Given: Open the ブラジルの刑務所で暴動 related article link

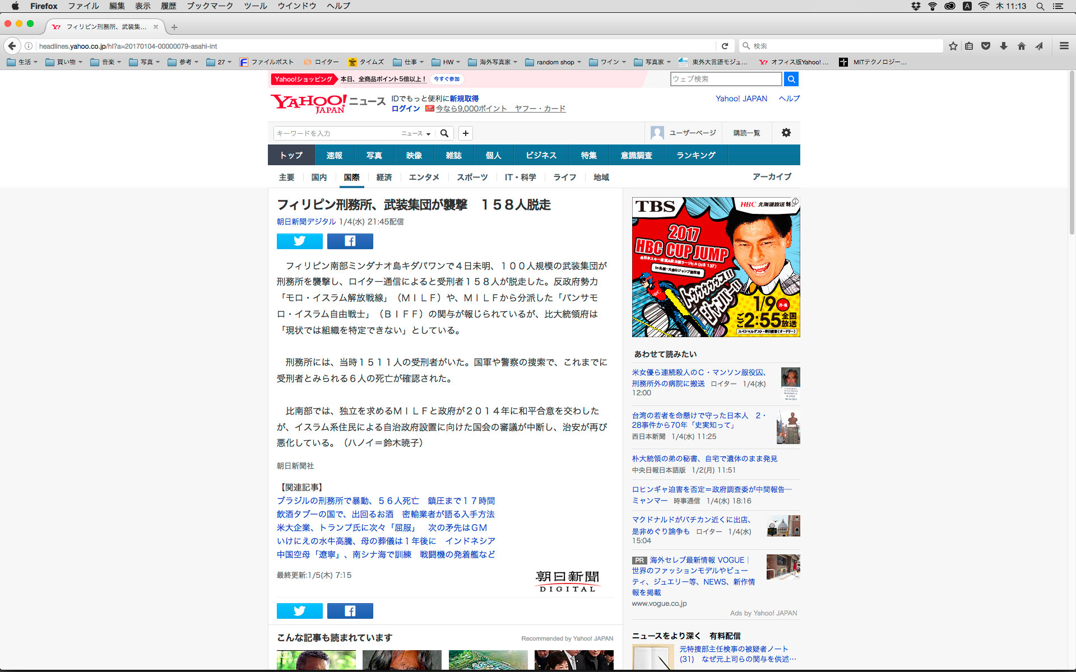Looking at the screenshot, I should pos(386,501).
